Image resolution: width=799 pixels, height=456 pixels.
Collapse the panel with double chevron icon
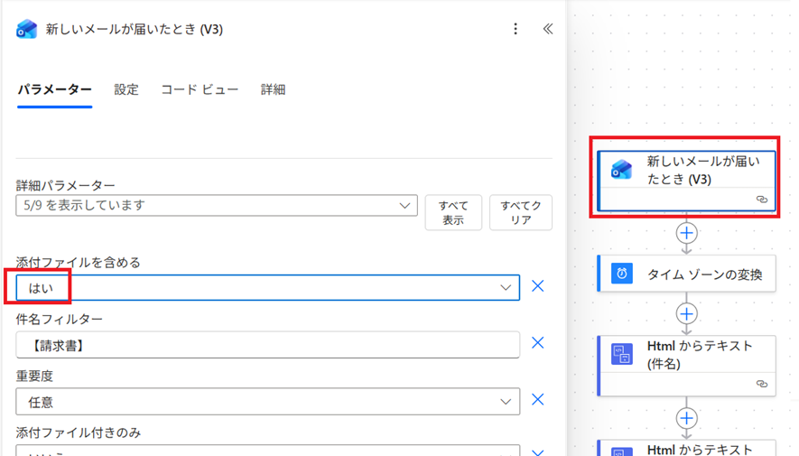pyautogui.click(x=547, y=29)
